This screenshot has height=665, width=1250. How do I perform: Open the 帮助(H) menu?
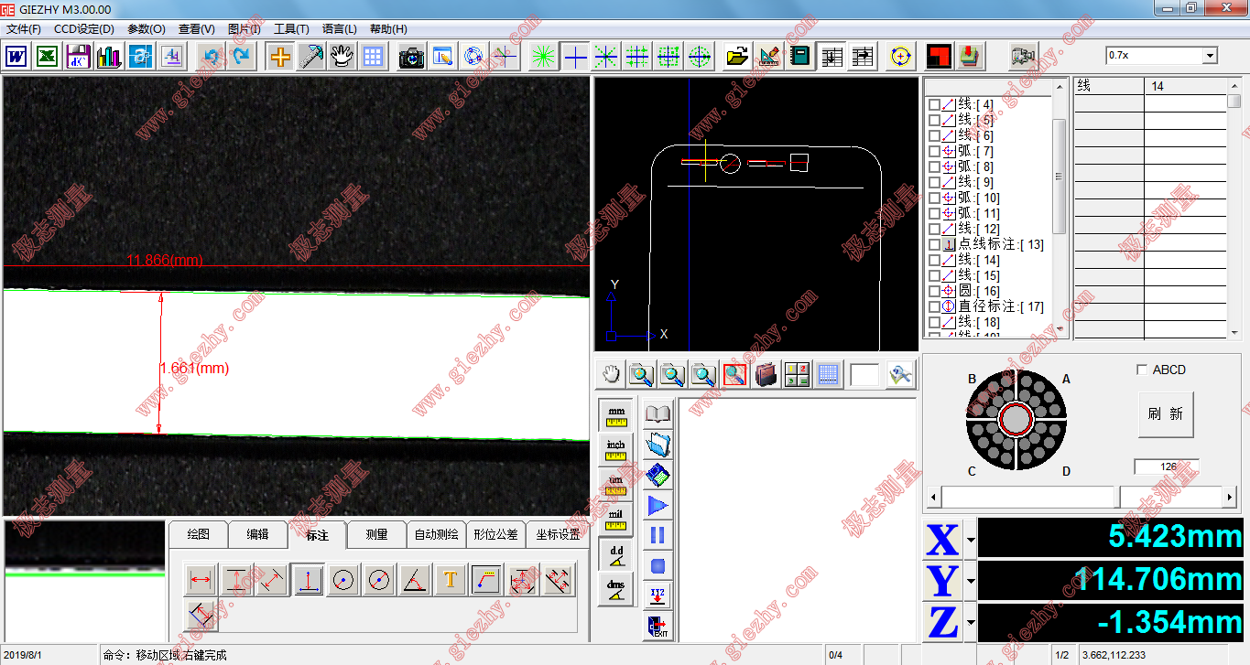[388, 29]
